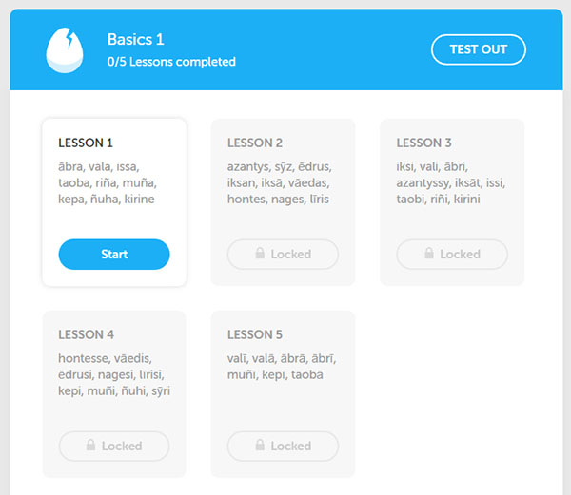This screenshot has width=571, height=495.
Task: Click the 0/5 Lessons completed text
Action: (x=171, y=62)
